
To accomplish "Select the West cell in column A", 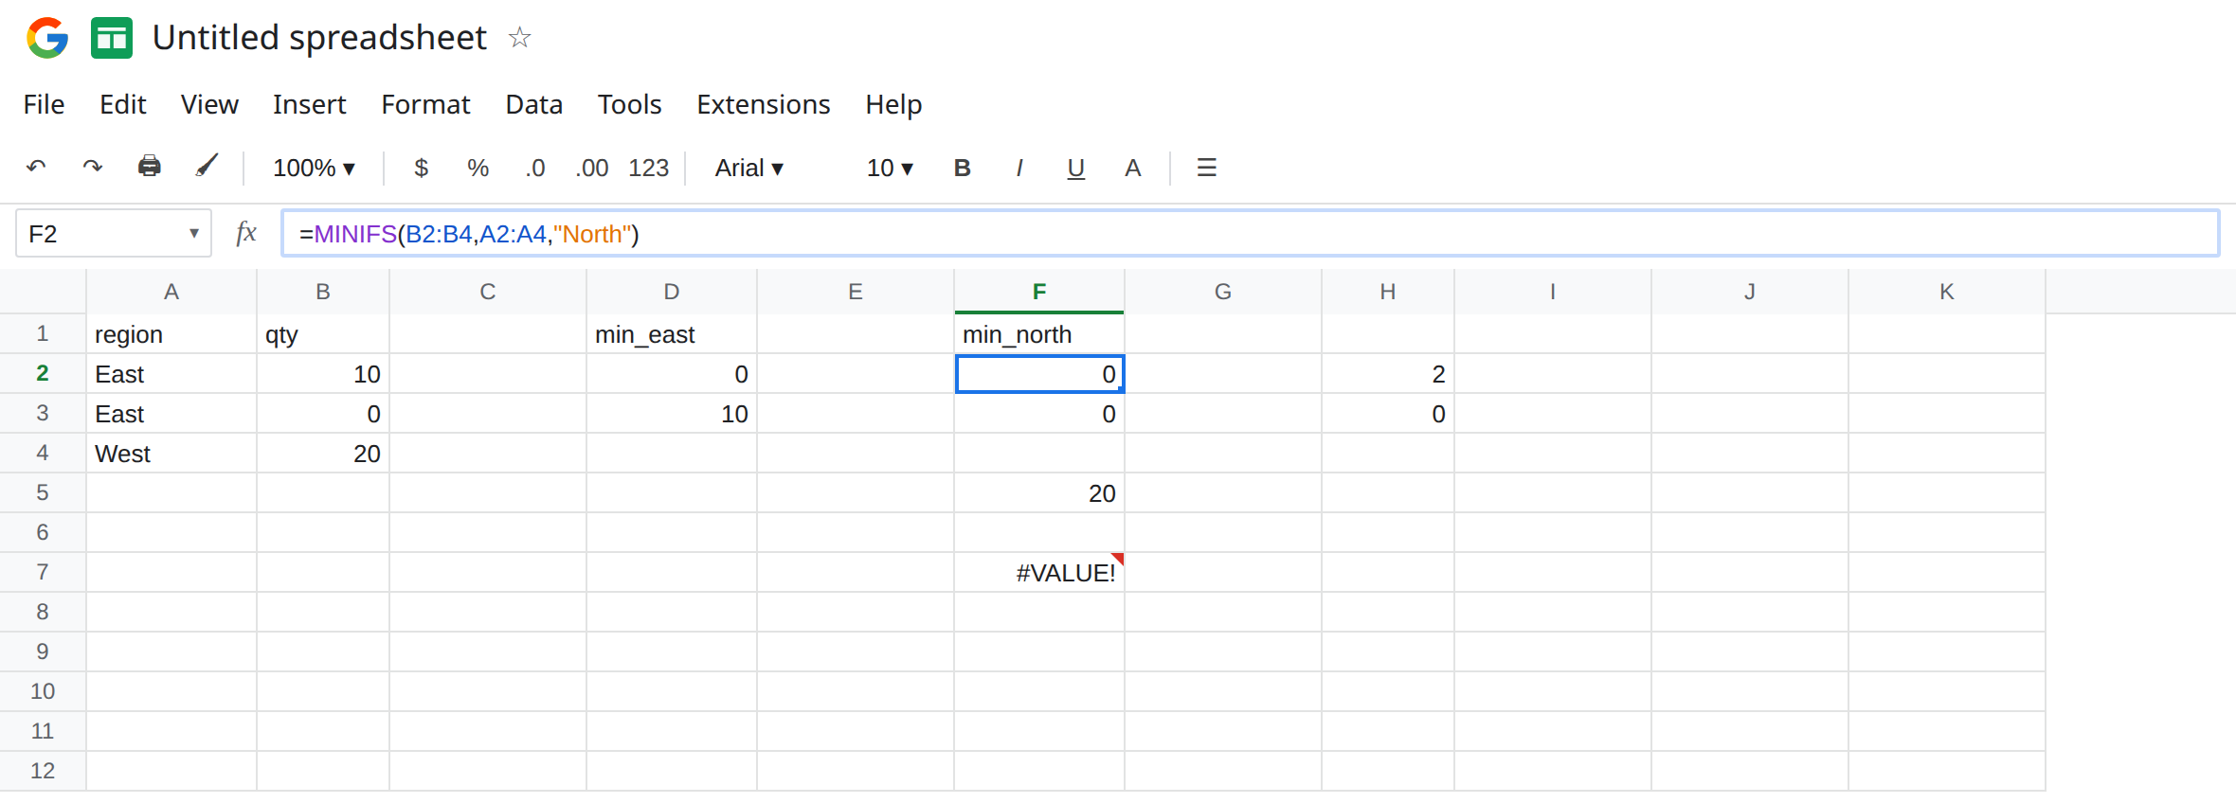I will [171, 454].
